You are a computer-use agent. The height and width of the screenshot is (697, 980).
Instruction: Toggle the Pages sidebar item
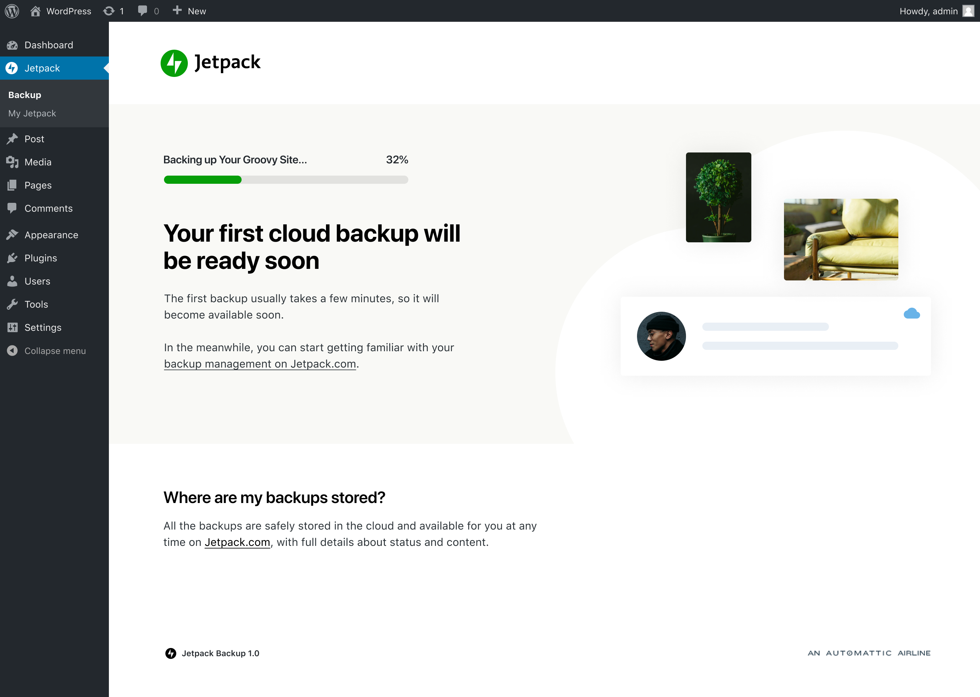(x=38, y=185)
